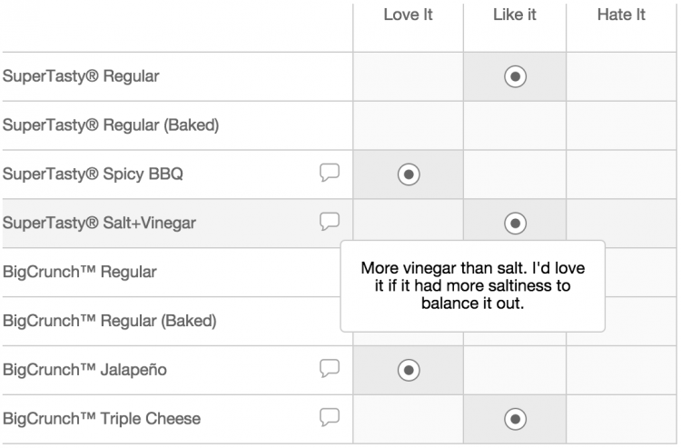681x448 pixels.
Task: Choose Hate It for BigCrunch Triple Cheese
Action: pos(621,419)
